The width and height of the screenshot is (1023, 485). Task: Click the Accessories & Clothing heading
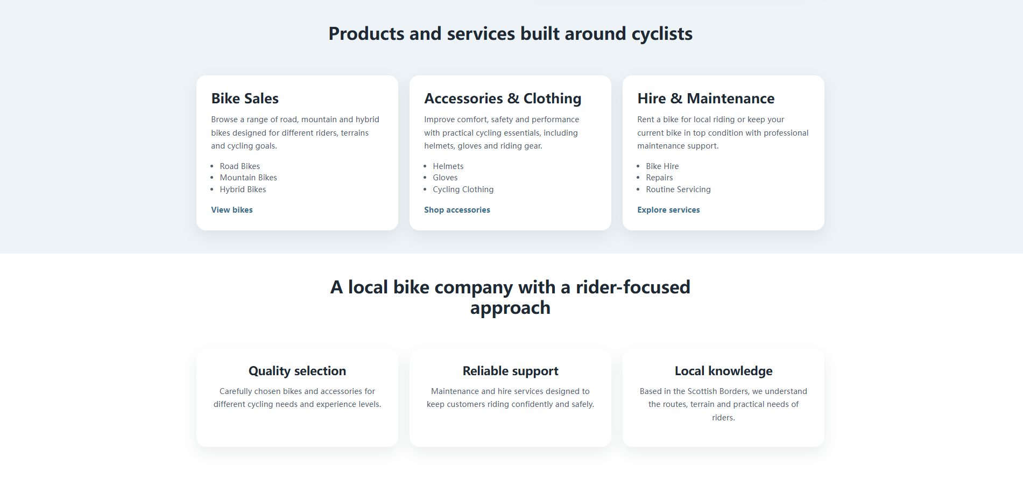point(503,99)
